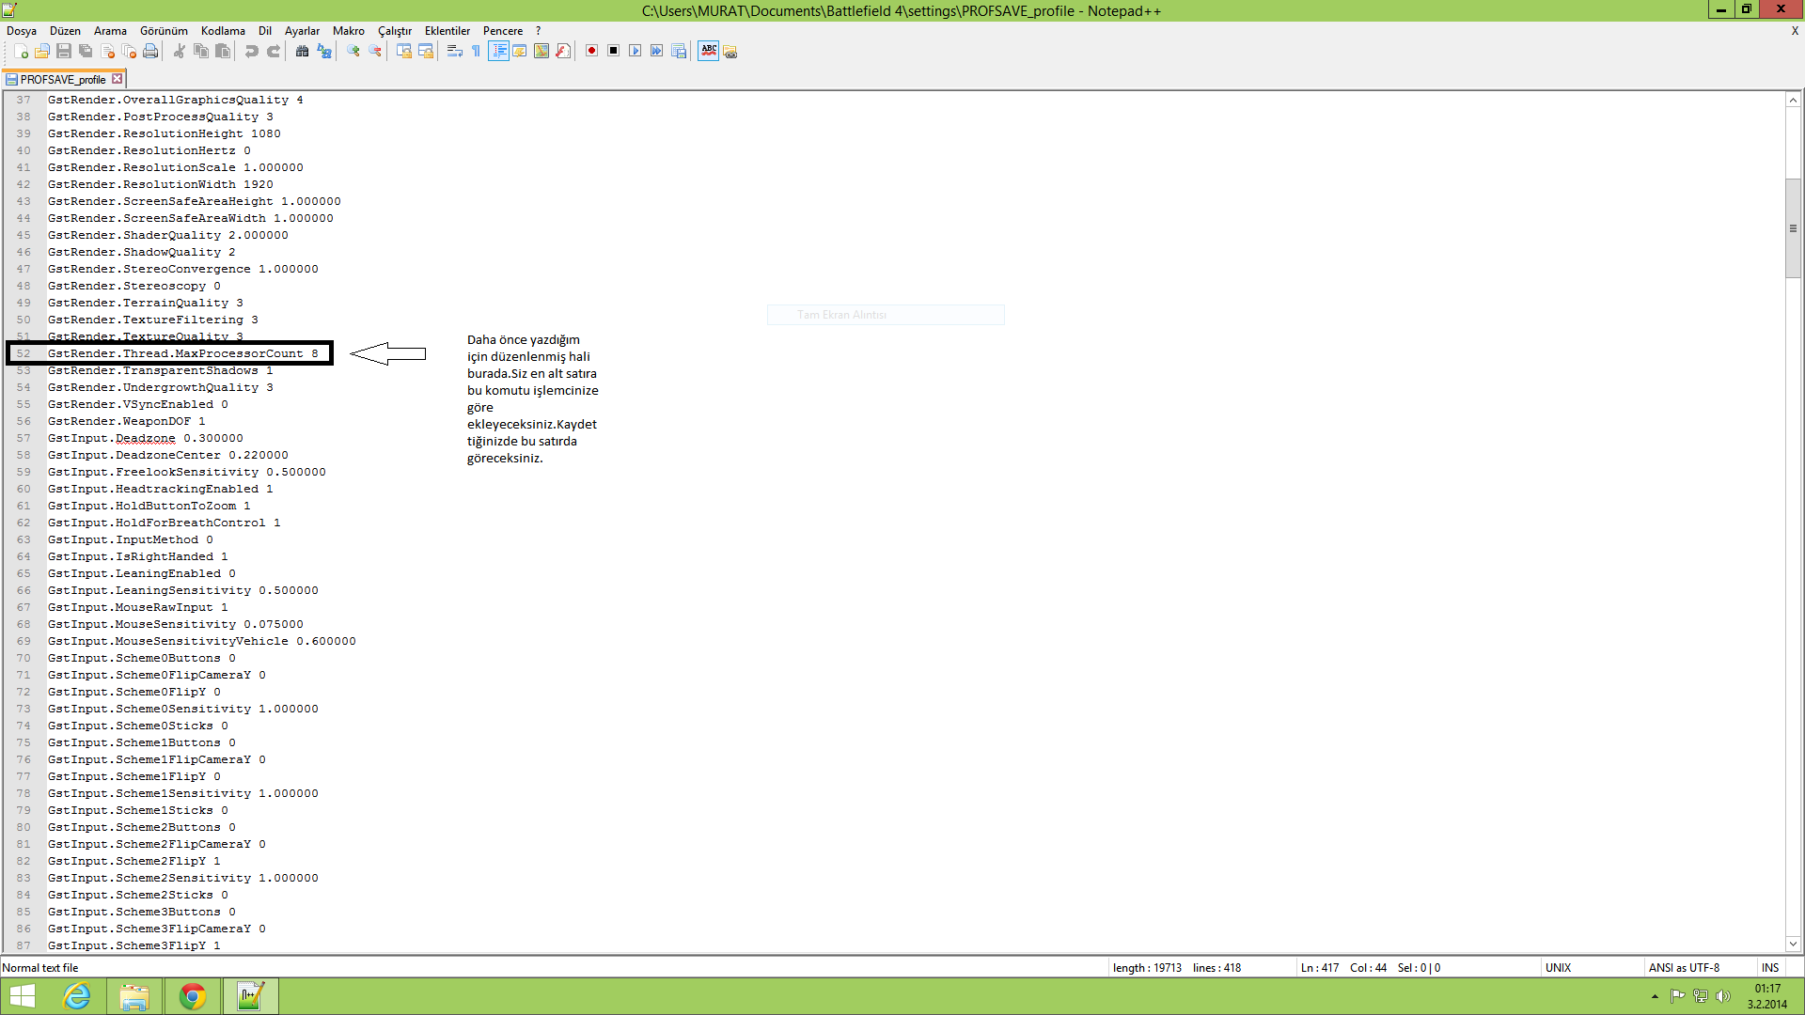The width and height of the screenshot is (1805, 1015).
Task: Toggle synchronized horizontal scrolling
Action: click(425, 51)
